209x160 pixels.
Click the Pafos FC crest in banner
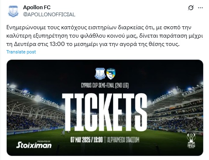point(111,74)
